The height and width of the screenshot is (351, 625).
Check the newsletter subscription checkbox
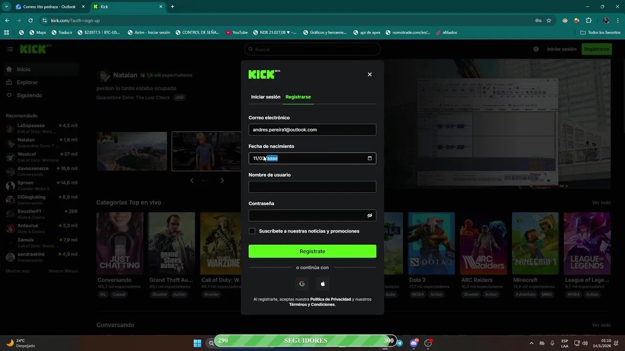(252, 231)
